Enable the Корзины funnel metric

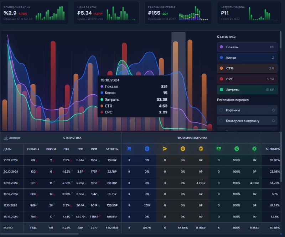point(247,110)
